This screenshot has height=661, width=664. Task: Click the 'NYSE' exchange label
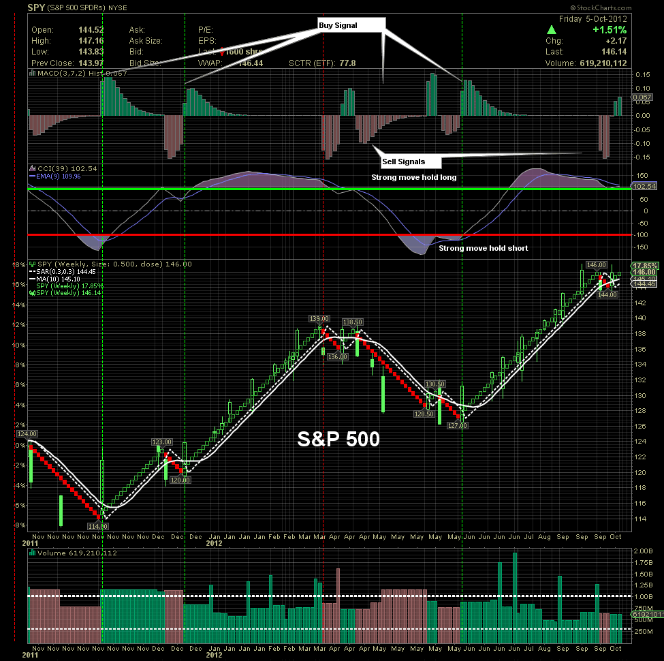pos(117,8)
